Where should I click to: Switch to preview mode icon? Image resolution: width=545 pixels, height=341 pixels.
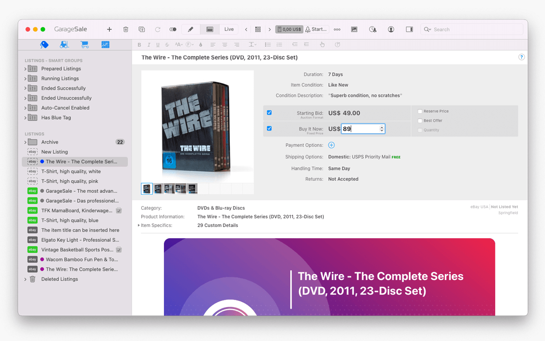click(x=210, y=29)
